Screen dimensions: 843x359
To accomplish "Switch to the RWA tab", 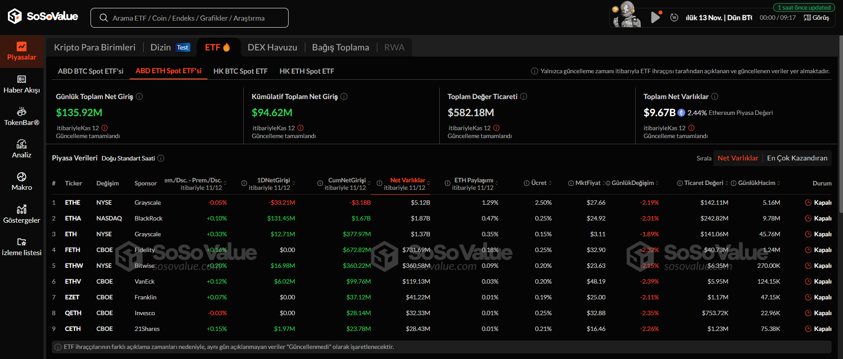I will click(394, 47).
